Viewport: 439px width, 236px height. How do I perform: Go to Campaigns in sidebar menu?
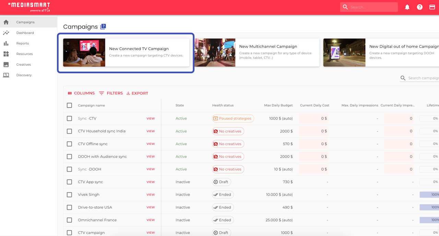(25, 22)
